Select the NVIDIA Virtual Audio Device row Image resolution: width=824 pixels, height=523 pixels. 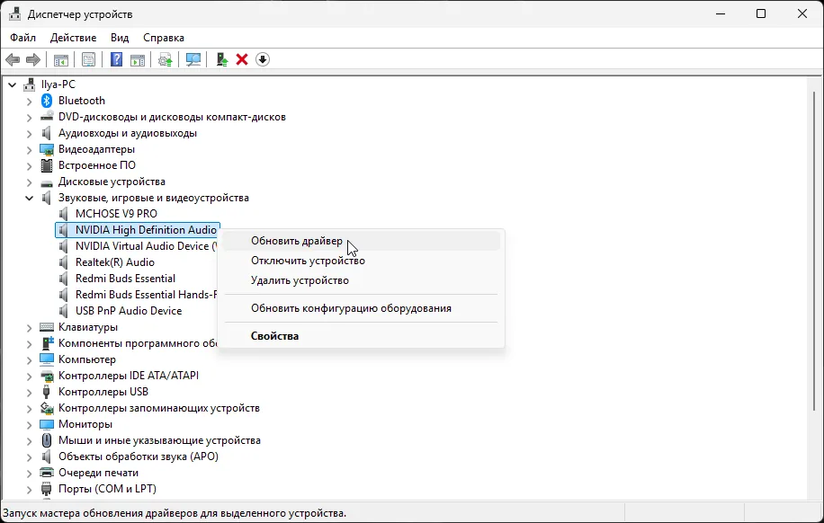[x=146, y=246]
